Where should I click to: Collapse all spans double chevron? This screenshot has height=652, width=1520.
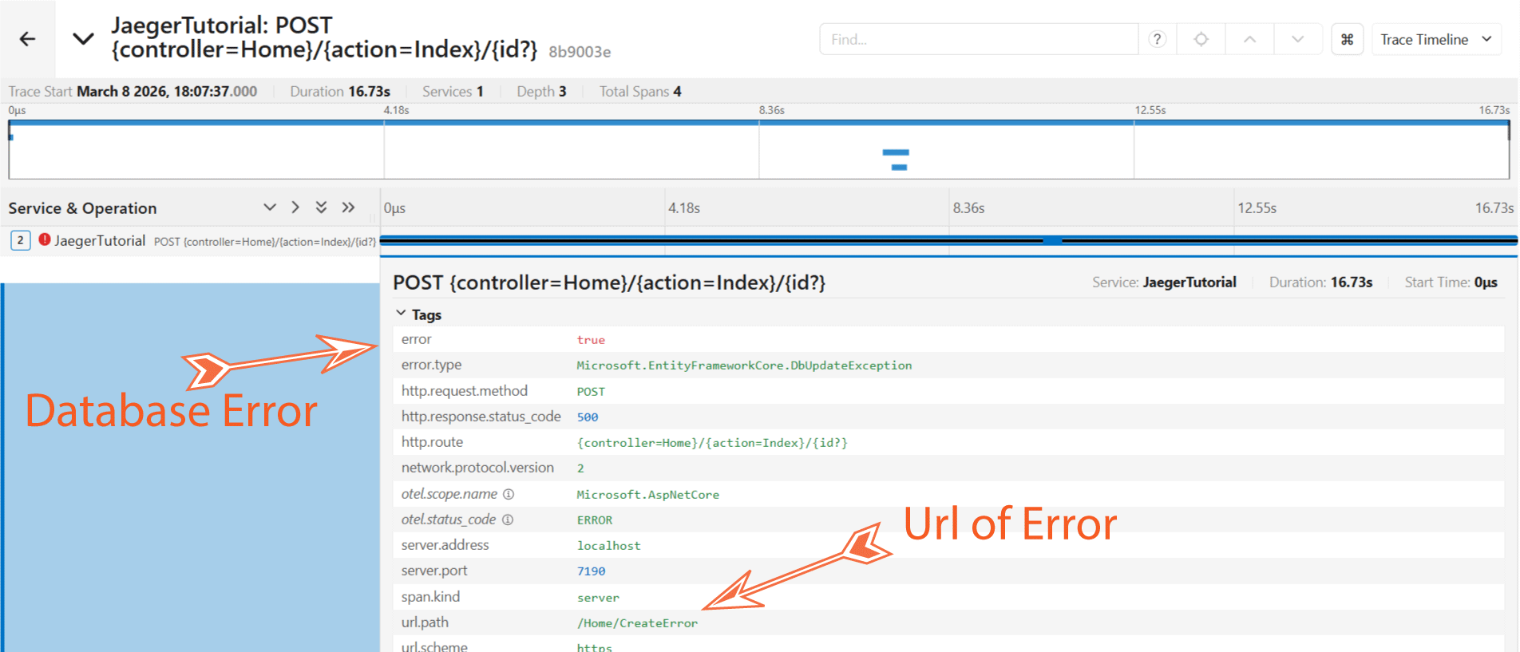pos(321,207)
